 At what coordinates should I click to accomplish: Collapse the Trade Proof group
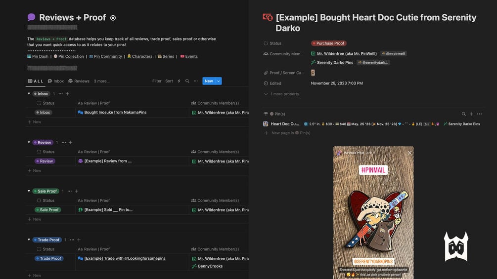tap(29, 240)
